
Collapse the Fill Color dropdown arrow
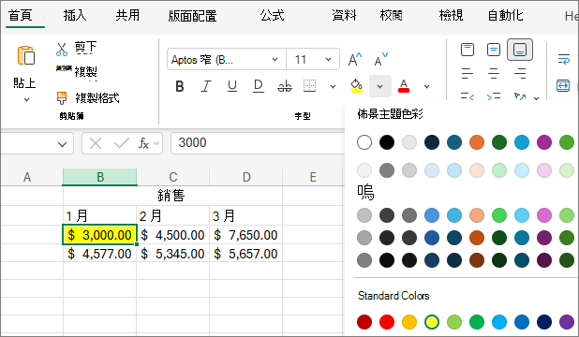point(380,86)
